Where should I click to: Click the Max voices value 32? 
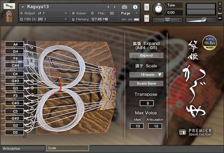(112, 13)
